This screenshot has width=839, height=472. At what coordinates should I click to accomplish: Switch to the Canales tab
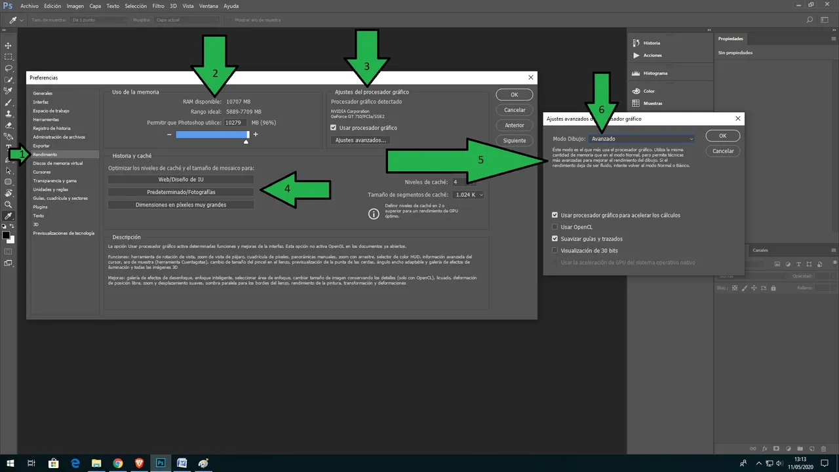click(x=760, y=250)
